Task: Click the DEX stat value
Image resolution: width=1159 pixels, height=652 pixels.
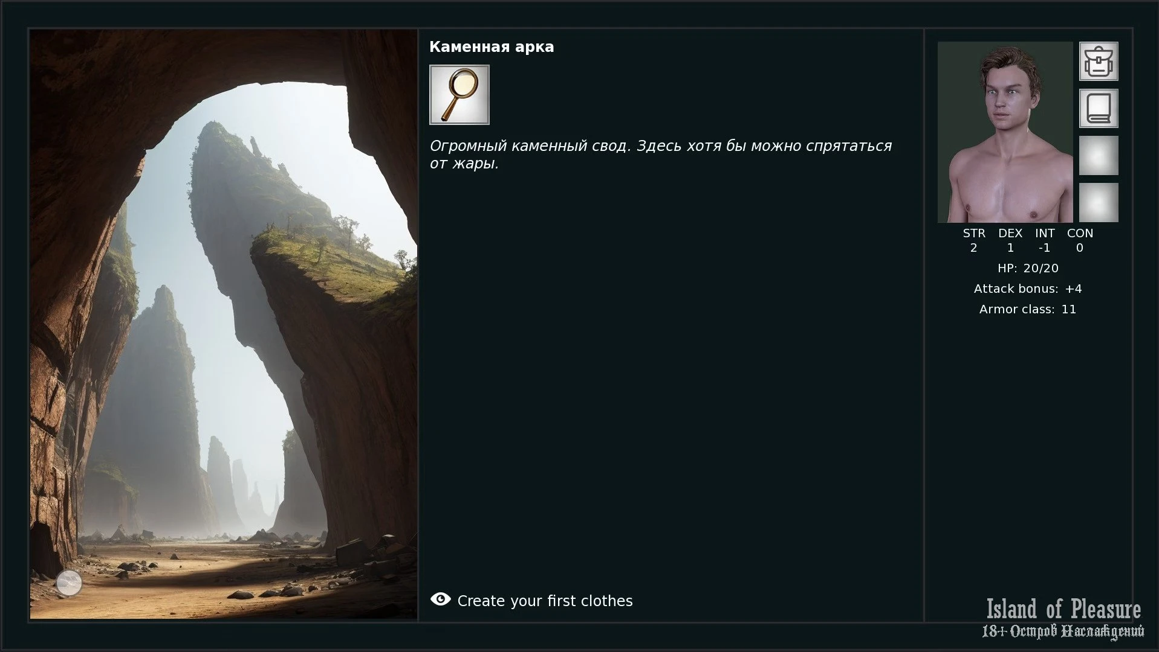Action: 1010,248
